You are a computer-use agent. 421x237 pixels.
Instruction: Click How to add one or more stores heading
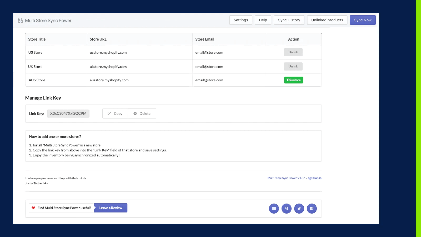tap(55, 137)
